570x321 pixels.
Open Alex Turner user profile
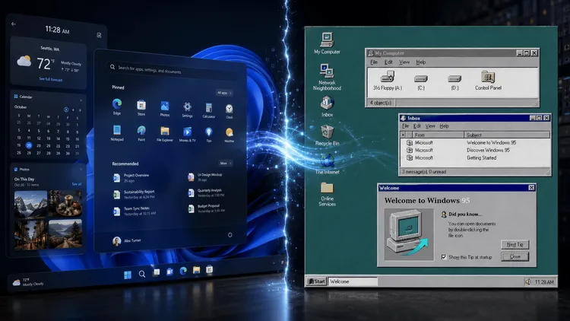click(x=127, y=240)
